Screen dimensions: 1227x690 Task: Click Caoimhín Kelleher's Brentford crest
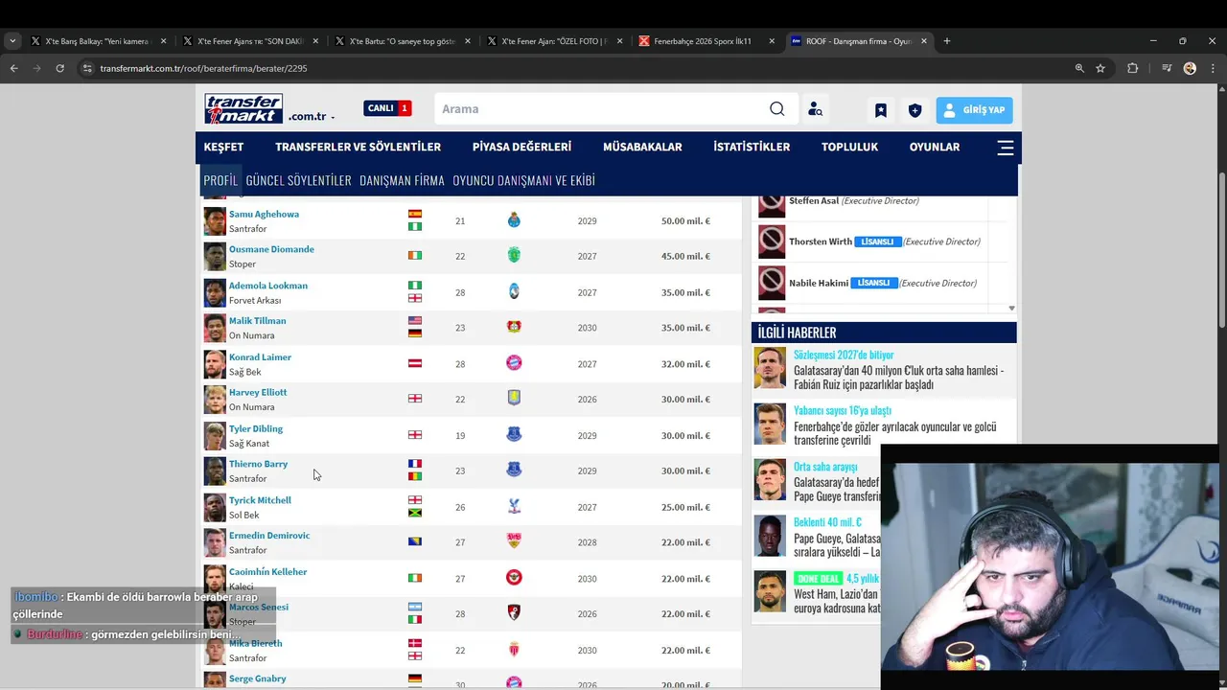(x=514, y=578)
